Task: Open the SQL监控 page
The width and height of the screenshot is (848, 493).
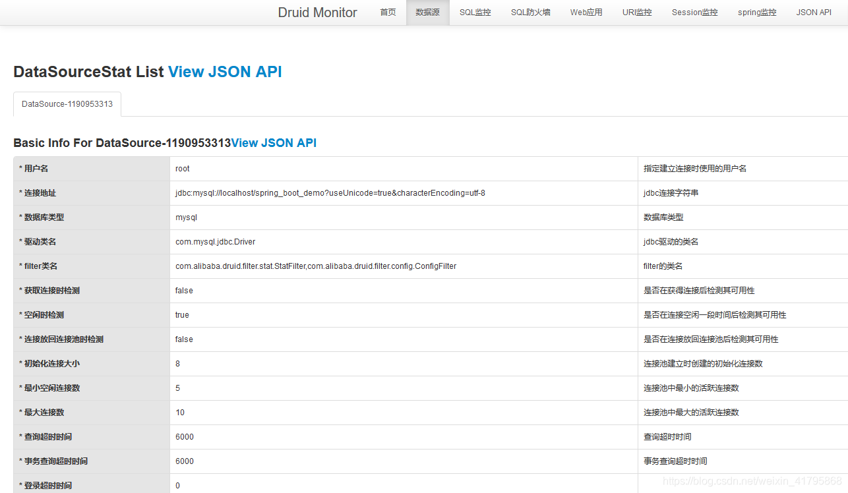Action: coord(475,13)
